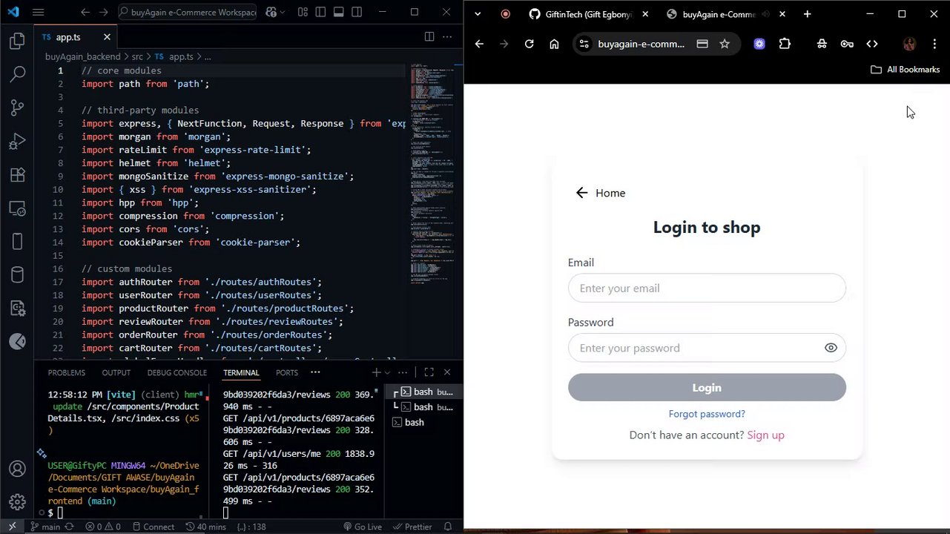
Task: Toggle password visibility eye icon
Action: (x=831, y=348)
